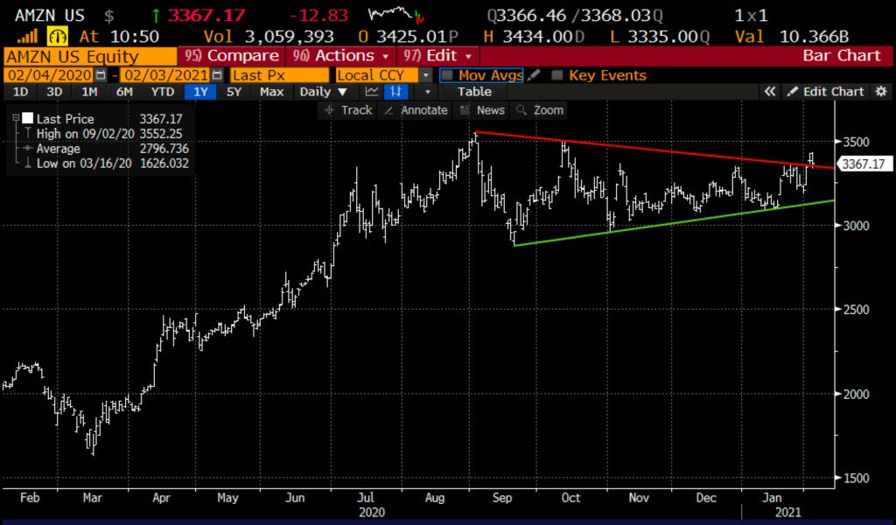Select the 1M range tab
Viewport: 896px width, 525px height.
click(x=89, y=91)
